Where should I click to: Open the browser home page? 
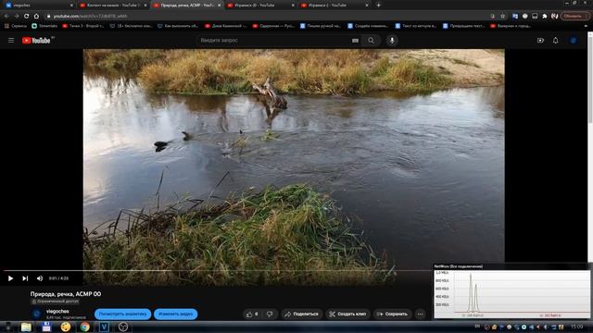pyautogui.click(x=36, y=17)
